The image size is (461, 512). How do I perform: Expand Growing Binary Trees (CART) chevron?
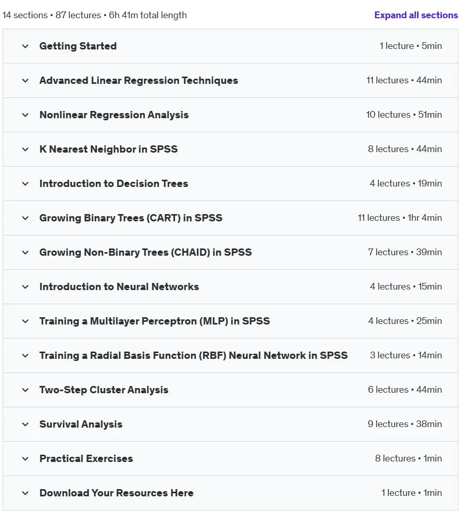click(x=25, y=218)
